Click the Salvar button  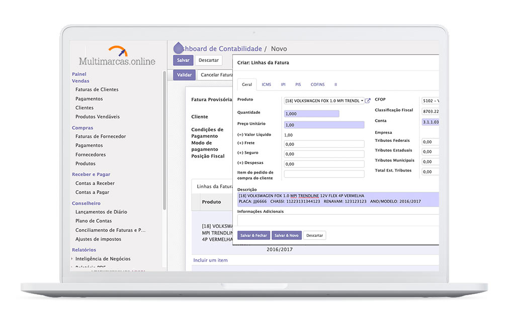(x=183, y=60)
